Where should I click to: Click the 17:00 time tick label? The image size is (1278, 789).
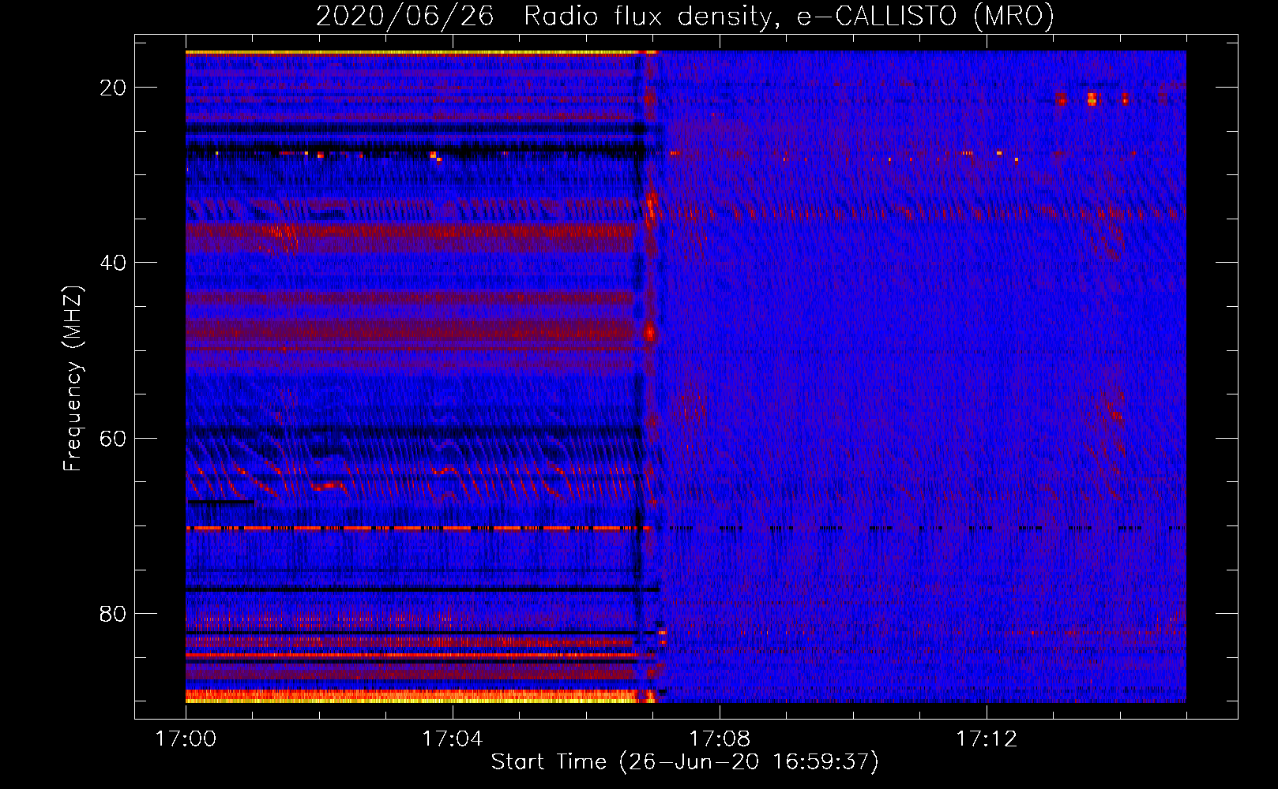(x=186, y=739)
